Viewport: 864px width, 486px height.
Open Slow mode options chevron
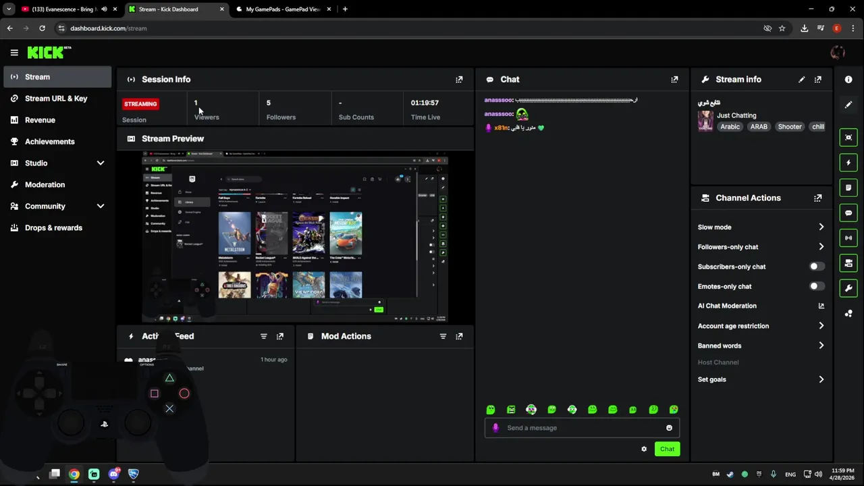(x=821, y=227)
